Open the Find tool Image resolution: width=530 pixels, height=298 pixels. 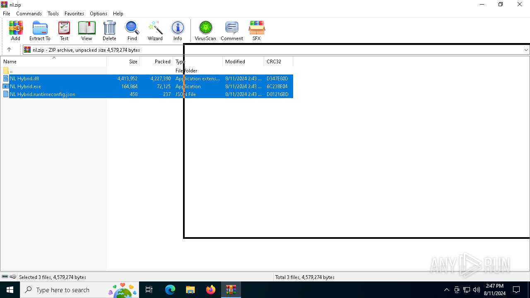(x=132, y=31)
